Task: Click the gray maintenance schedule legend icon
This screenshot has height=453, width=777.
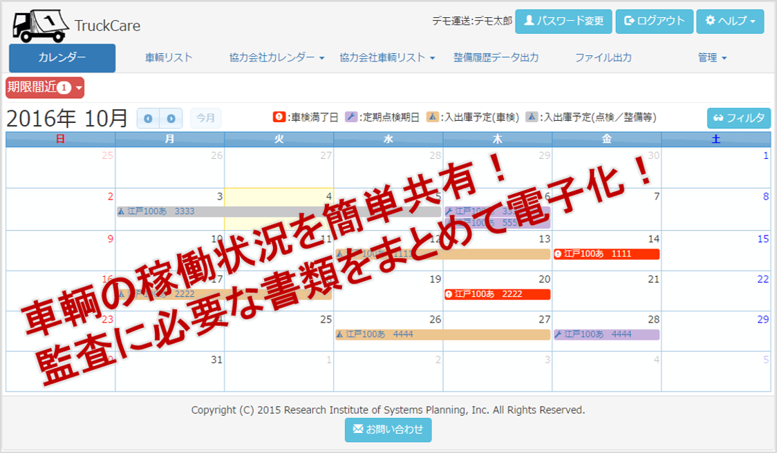Action: [x=532, y=117]
